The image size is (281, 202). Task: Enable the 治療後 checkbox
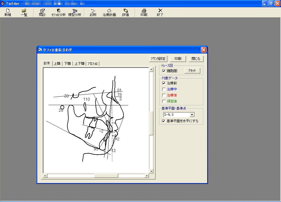click(164, 95)
